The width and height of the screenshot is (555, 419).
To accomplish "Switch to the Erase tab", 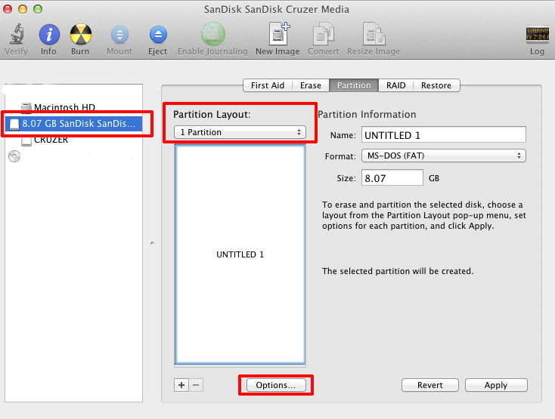I will point(311,85).
